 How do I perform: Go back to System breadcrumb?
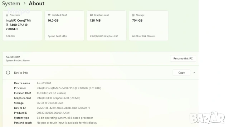pyautogui.click(x=11, y=4)
